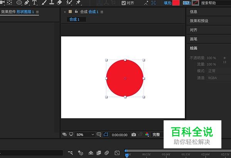Click the Always Preview This View icon
Screen dimensions: 231x158
(65, 134)
